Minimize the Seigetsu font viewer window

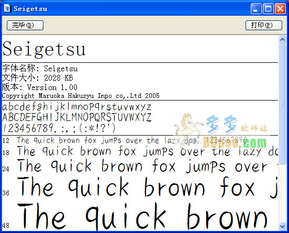[x=256, y=8]
